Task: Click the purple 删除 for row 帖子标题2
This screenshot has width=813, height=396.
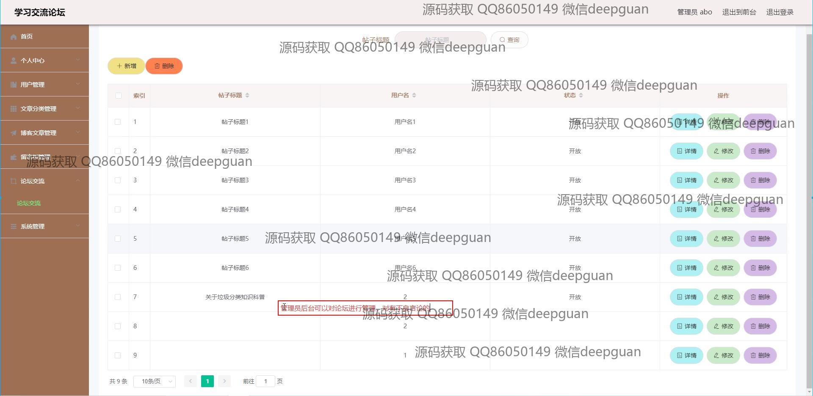Action: [x=760, y=151]
